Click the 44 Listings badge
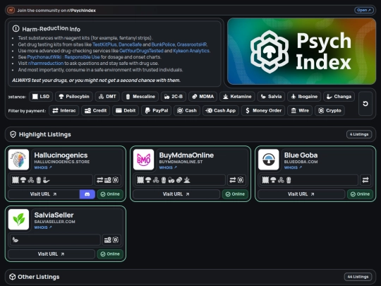 click(358, 277)
